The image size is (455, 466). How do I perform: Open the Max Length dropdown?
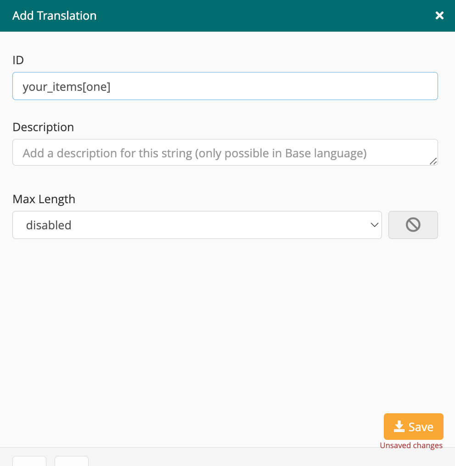197,225
